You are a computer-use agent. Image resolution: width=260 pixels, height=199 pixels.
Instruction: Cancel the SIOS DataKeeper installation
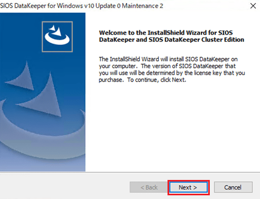pos(233,187)
